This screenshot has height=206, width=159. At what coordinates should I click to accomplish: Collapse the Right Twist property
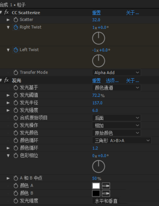click(8, 27)
